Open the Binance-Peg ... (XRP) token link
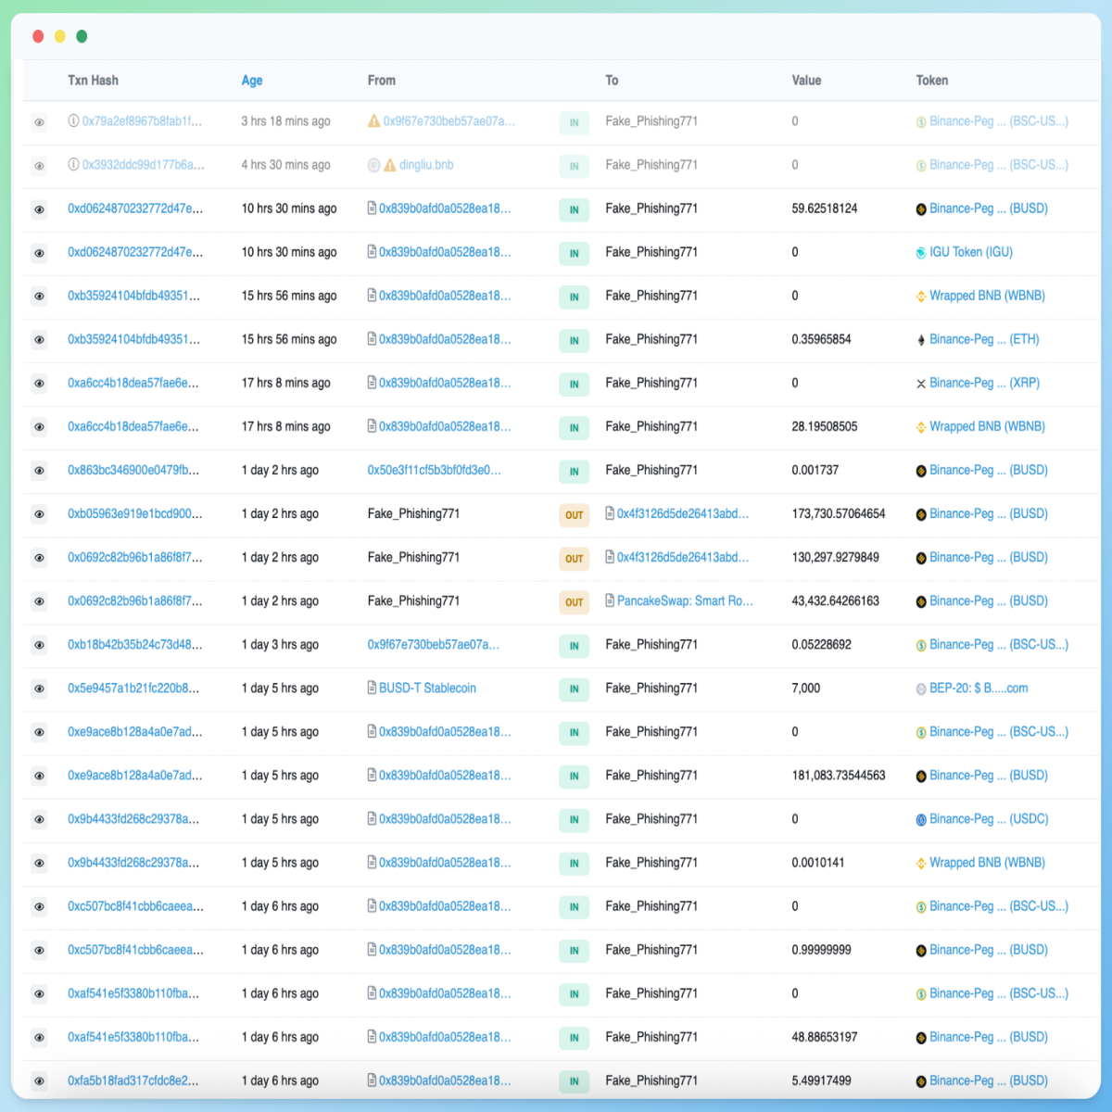 click(984, 383)
